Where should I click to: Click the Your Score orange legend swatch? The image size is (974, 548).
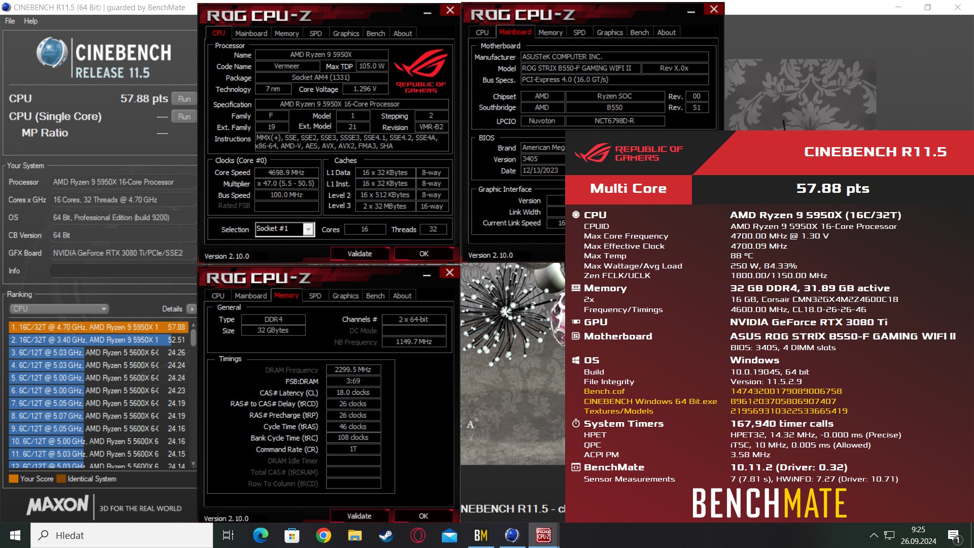(x=14, y=478)
